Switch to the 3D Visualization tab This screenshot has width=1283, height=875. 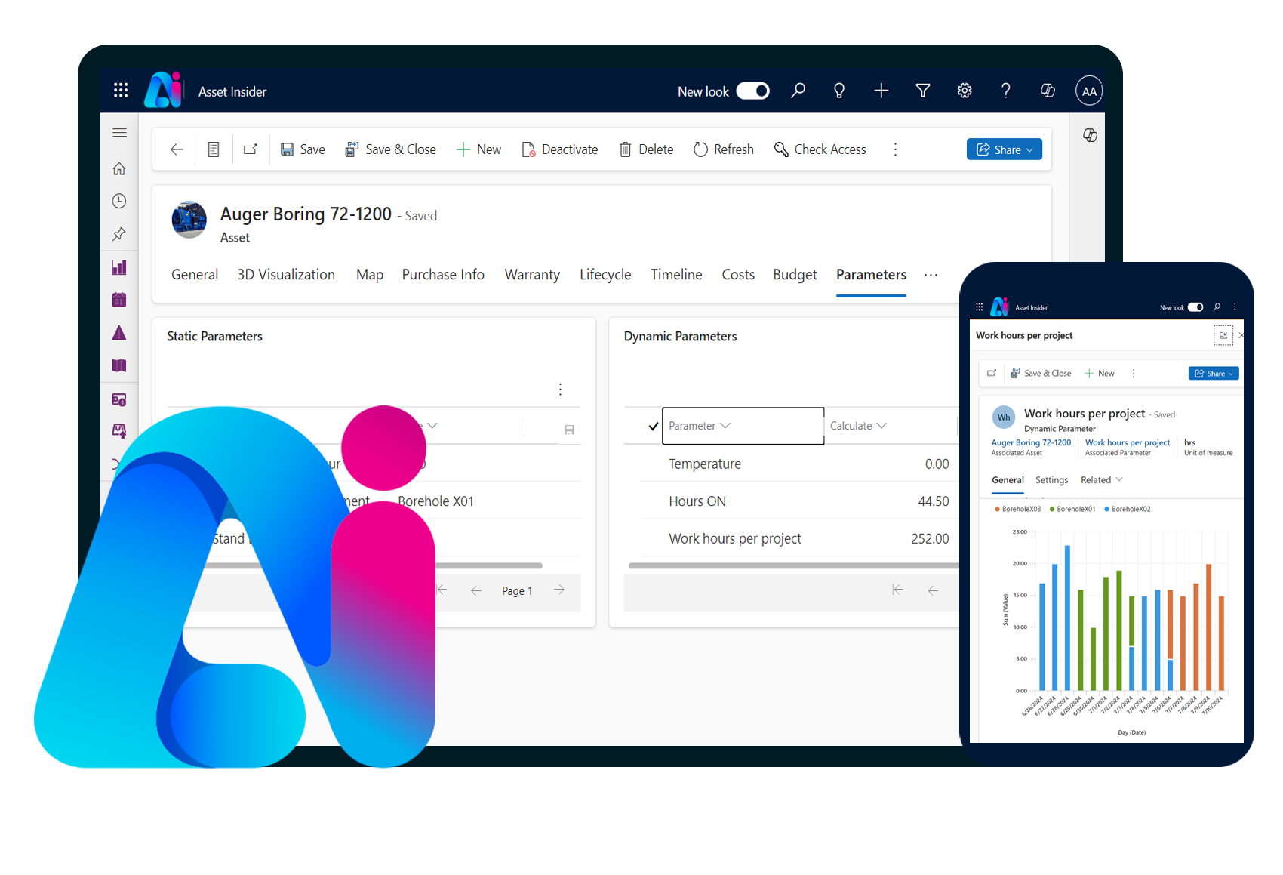coord(286,275)
